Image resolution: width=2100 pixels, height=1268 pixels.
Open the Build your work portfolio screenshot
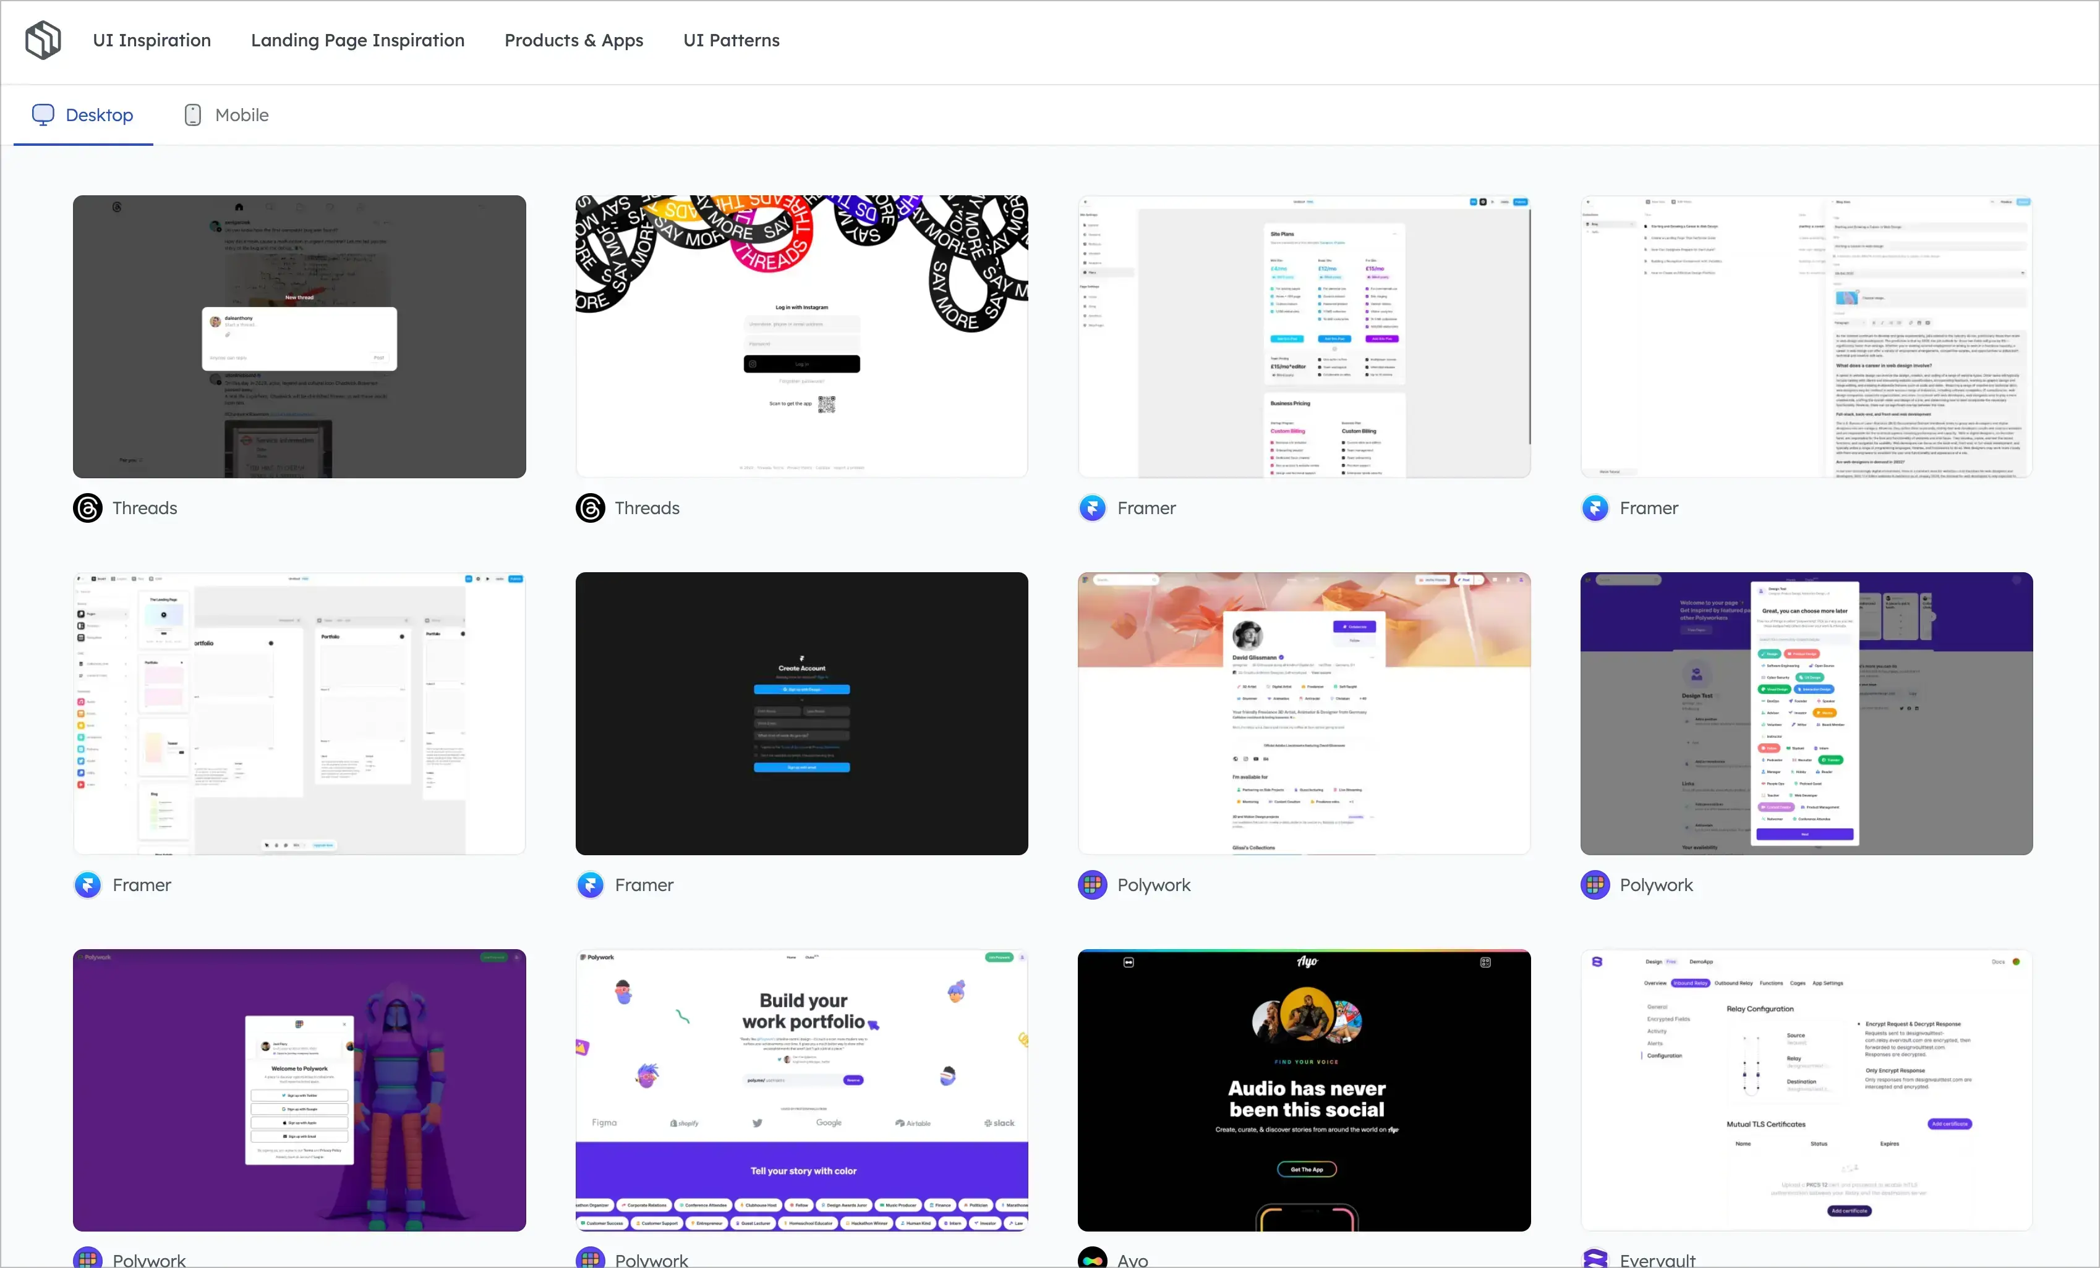click(x=801, y=1090)
